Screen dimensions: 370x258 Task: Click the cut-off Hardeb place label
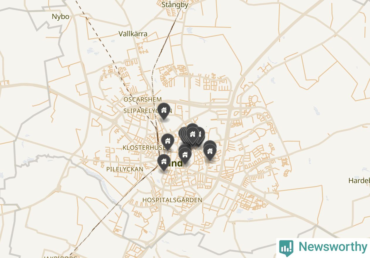point(359,181)
